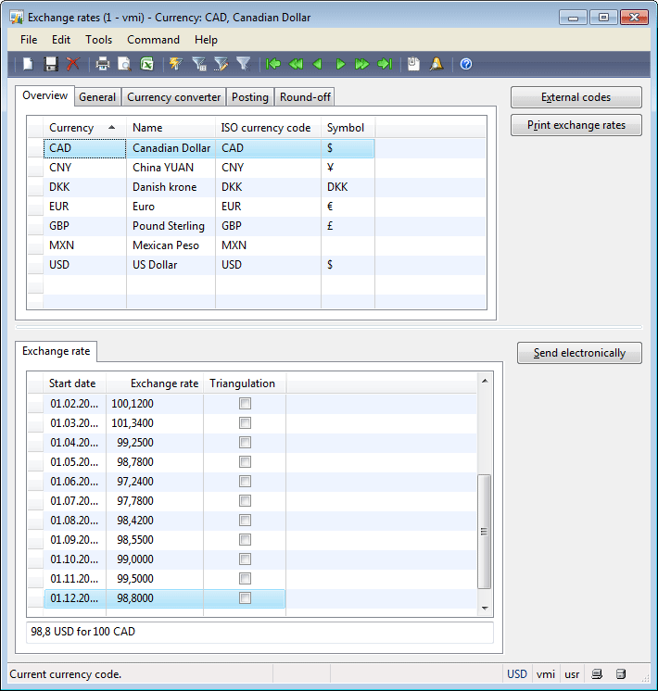Click exchange rate value 101,3400
Image resolution: width=658 pixels, height=691 pixels.
pos(155,422)
